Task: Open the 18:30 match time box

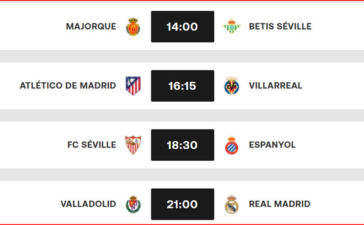Action: [x=183, y=145]
